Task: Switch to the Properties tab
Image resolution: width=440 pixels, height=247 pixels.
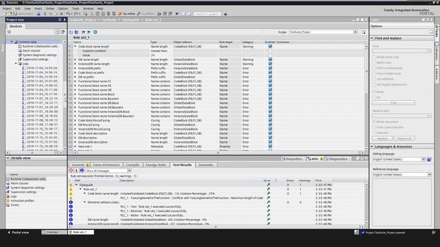Action: tap(291, 158)
